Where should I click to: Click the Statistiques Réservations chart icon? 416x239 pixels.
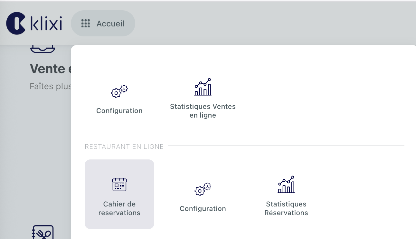(286, 185)
